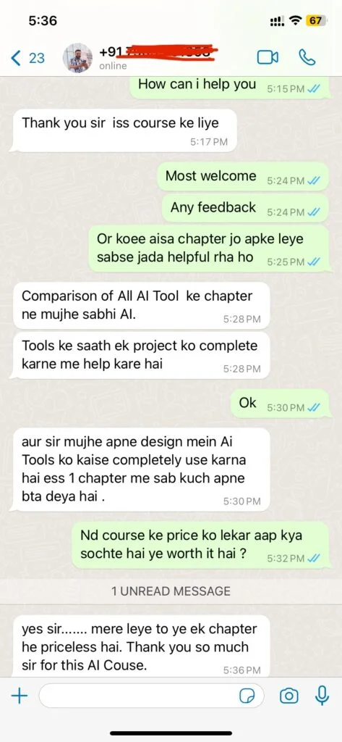
Task: Tap the battery indicator in status bar
Action: click(x=315, y=21)
